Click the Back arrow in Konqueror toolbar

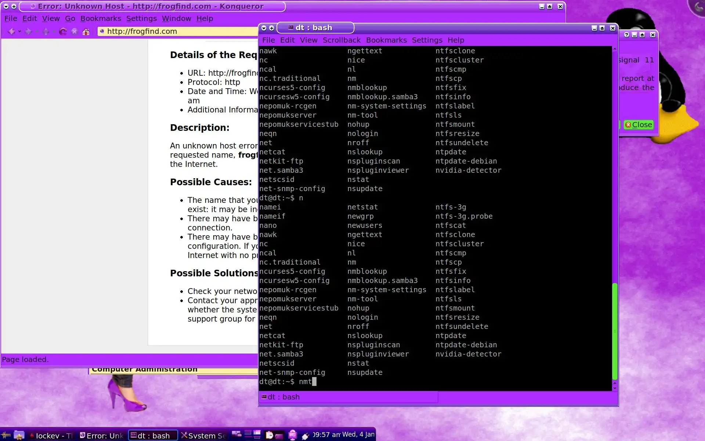click(11, 32)
